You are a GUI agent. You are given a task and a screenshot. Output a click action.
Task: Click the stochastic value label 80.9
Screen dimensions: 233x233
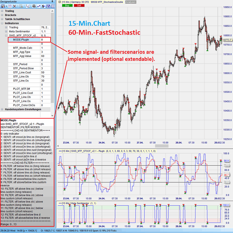226,161
